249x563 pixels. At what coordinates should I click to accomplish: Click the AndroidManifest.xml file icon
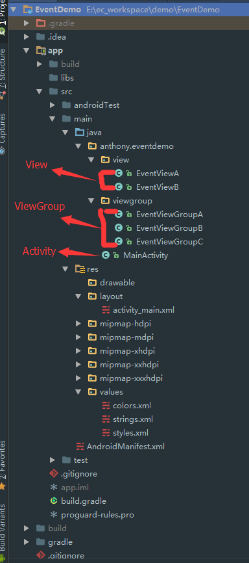pos(80,447)
